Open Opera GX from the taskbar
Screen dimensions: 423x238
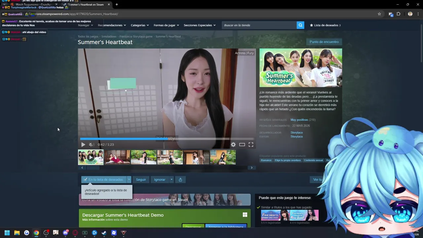pos(75,233)
